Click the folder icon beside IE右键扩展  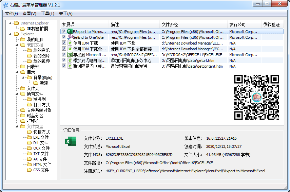coord(23,29)
